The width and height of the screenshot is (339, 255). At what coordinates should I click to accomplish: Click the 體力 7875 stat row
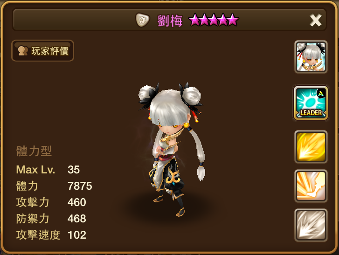pos(54,186)
